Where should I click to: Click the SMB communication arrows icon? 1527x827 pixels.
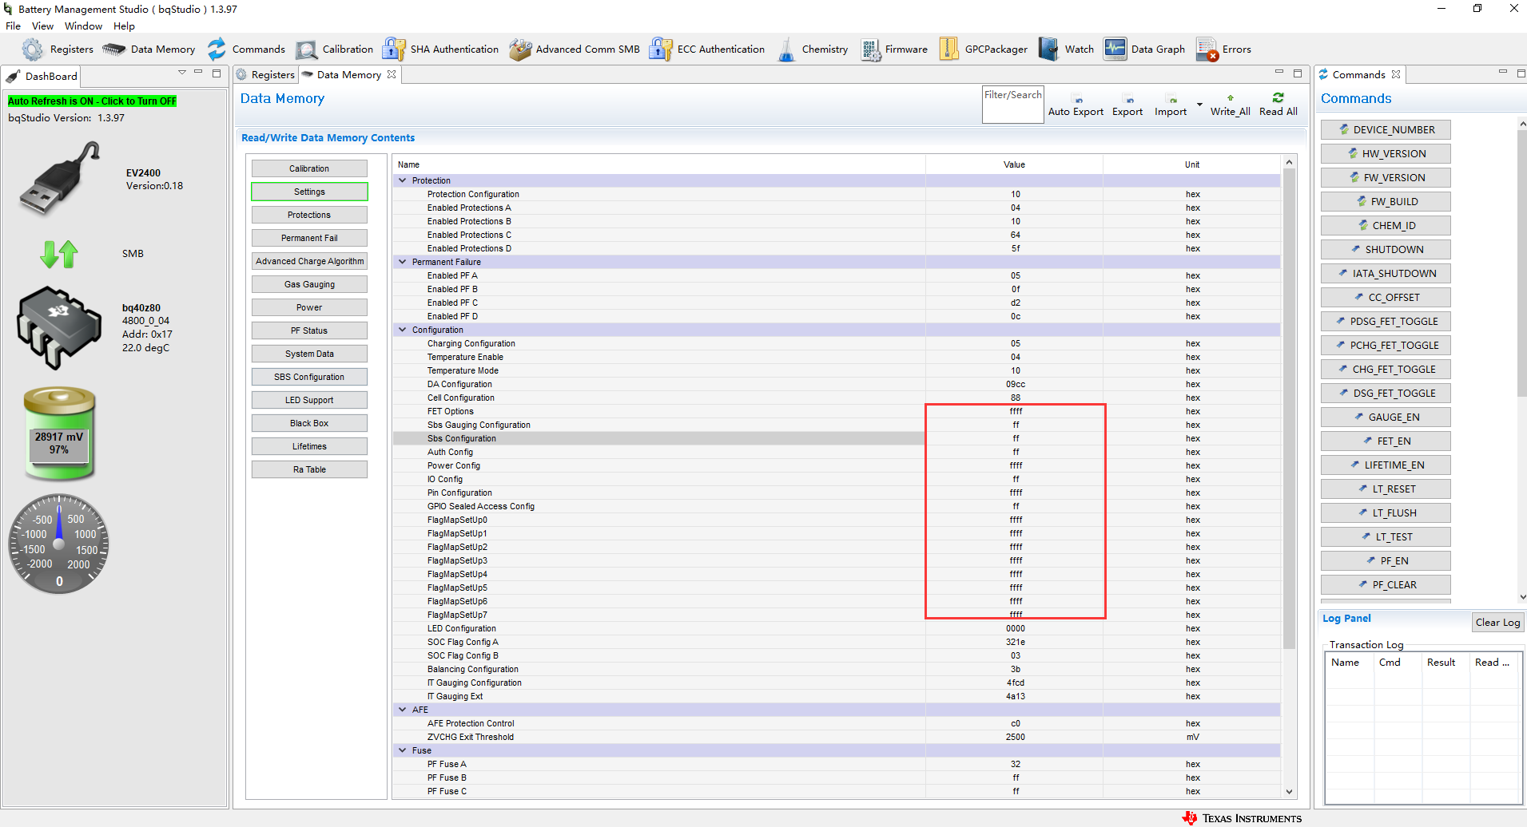point(59,254)
